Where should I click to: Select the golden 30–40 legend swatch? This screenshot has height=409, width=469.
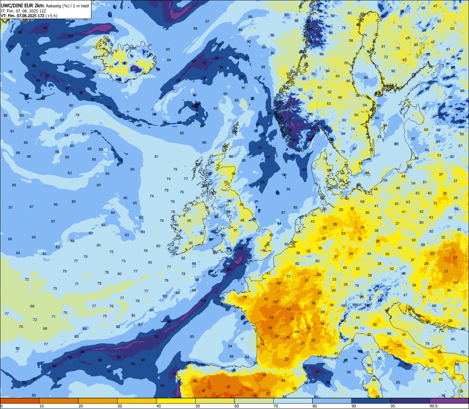click(x=137, y=401)
